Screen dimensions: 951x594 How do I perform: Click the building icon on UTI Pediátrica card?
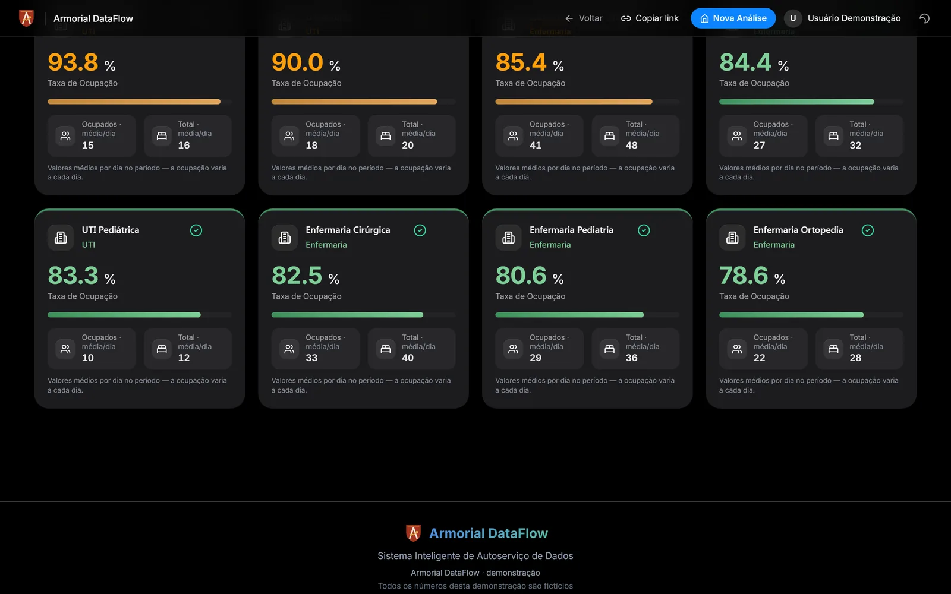click(61, 238)
